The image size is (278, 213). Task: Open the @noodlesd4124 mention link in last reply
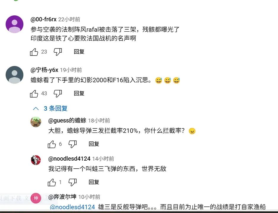pyautogui.click(x=72, y=207)
